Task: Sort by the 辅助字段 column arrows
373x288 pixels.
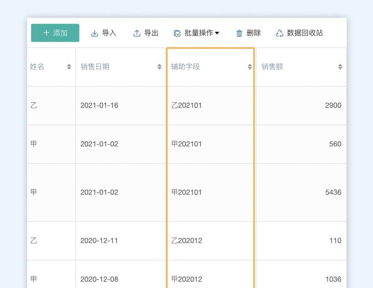Action: 250,67
